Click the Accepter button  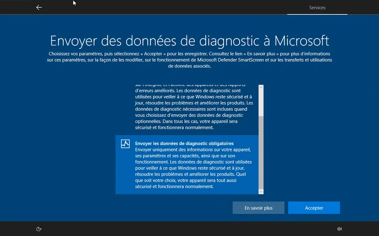click(314, 208)
